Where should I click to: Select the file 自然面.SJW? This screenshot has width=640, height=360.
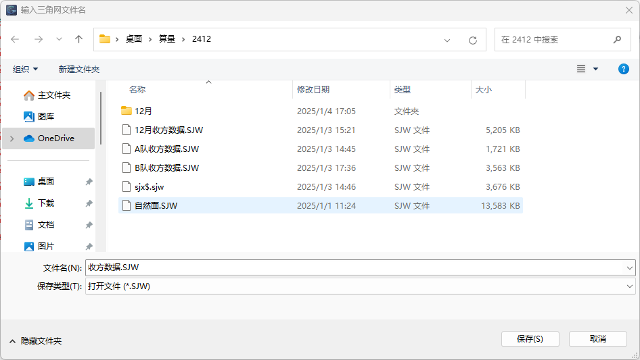(156, 205)
